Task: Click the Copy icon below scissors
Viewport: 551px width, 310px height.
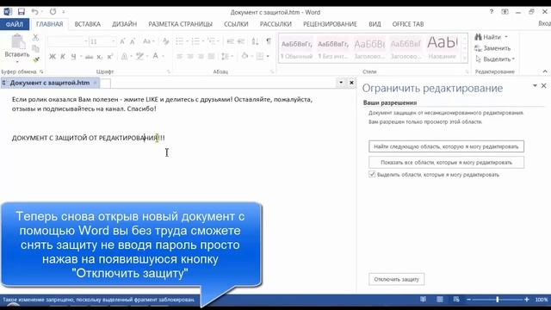Action: point(35,48)
